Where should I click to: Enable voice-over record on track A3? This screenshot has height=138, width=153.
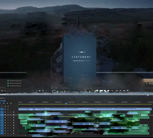point(14,117)
